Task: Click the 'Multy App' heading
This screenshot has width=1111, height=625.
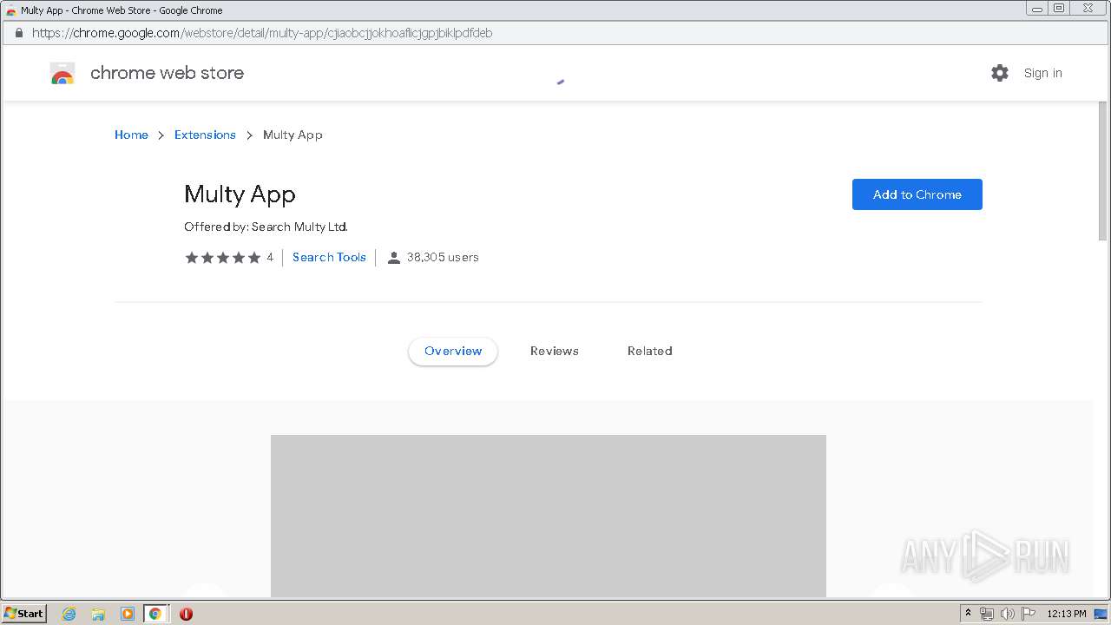Action: [x=240, y=194]
